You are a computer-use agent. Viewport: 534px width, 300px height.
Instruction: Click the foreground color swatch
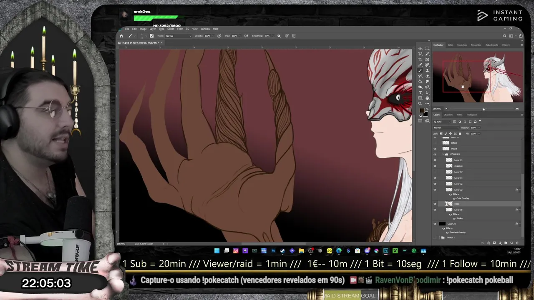(x=422, y=110)
